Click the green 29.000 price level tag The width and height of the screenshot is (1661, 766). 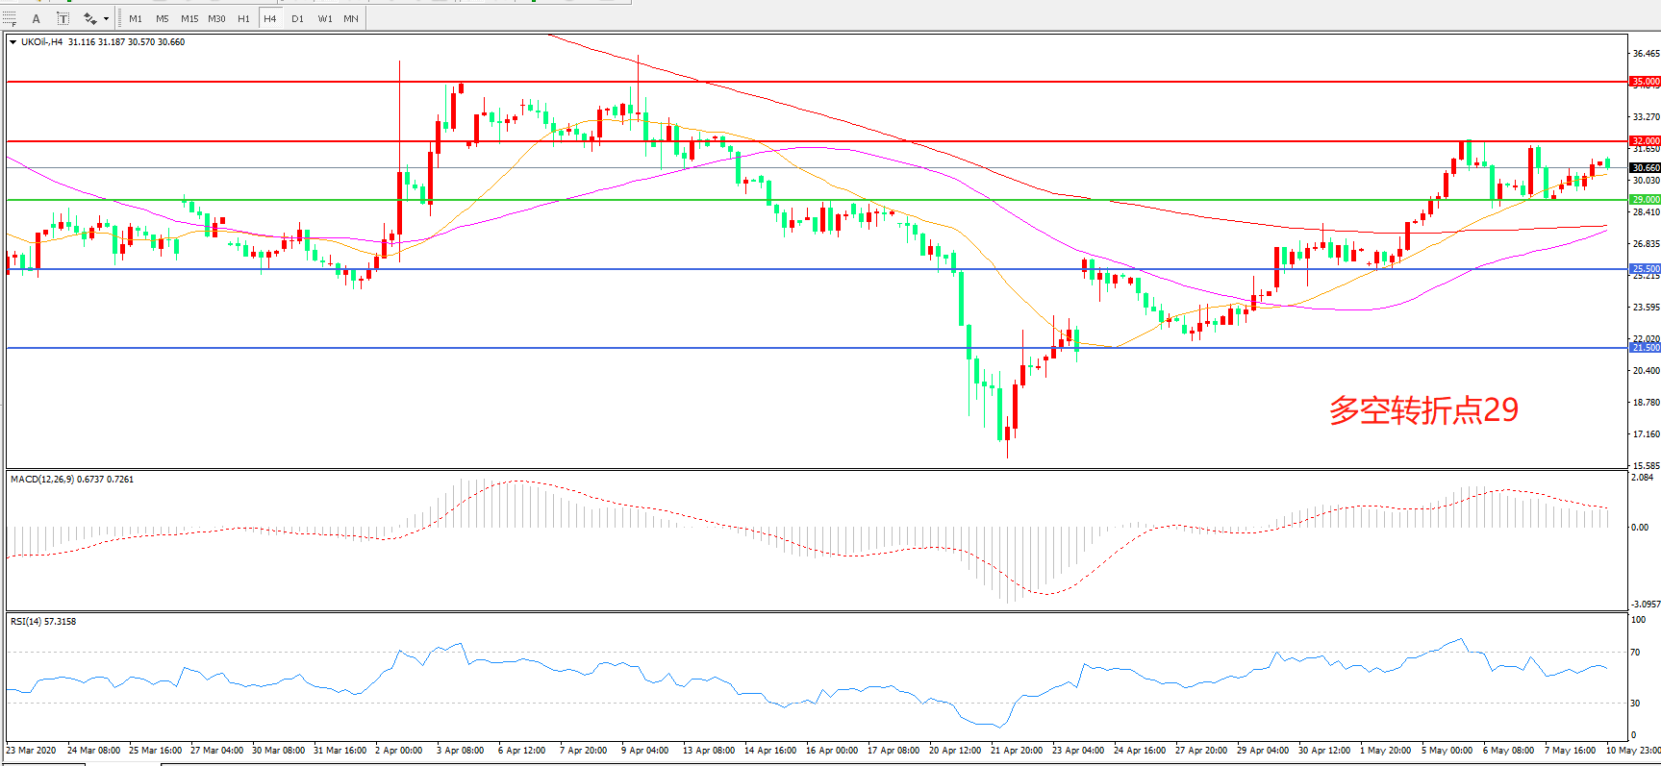tap(1645, 200)
